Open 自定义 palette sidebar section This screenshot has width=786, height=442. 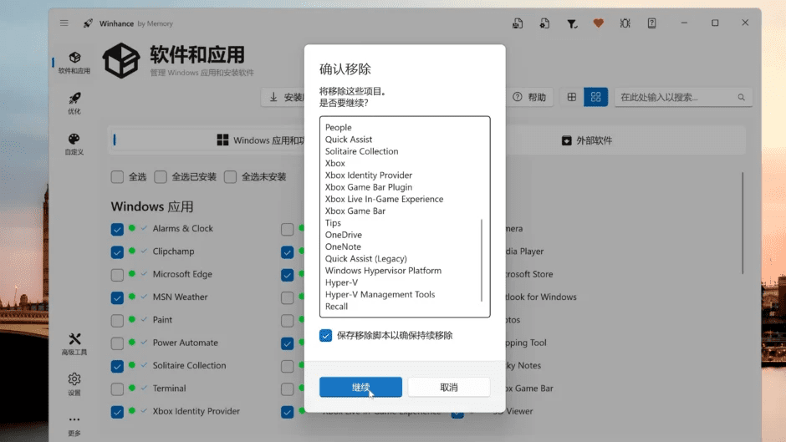pos(74,144)
